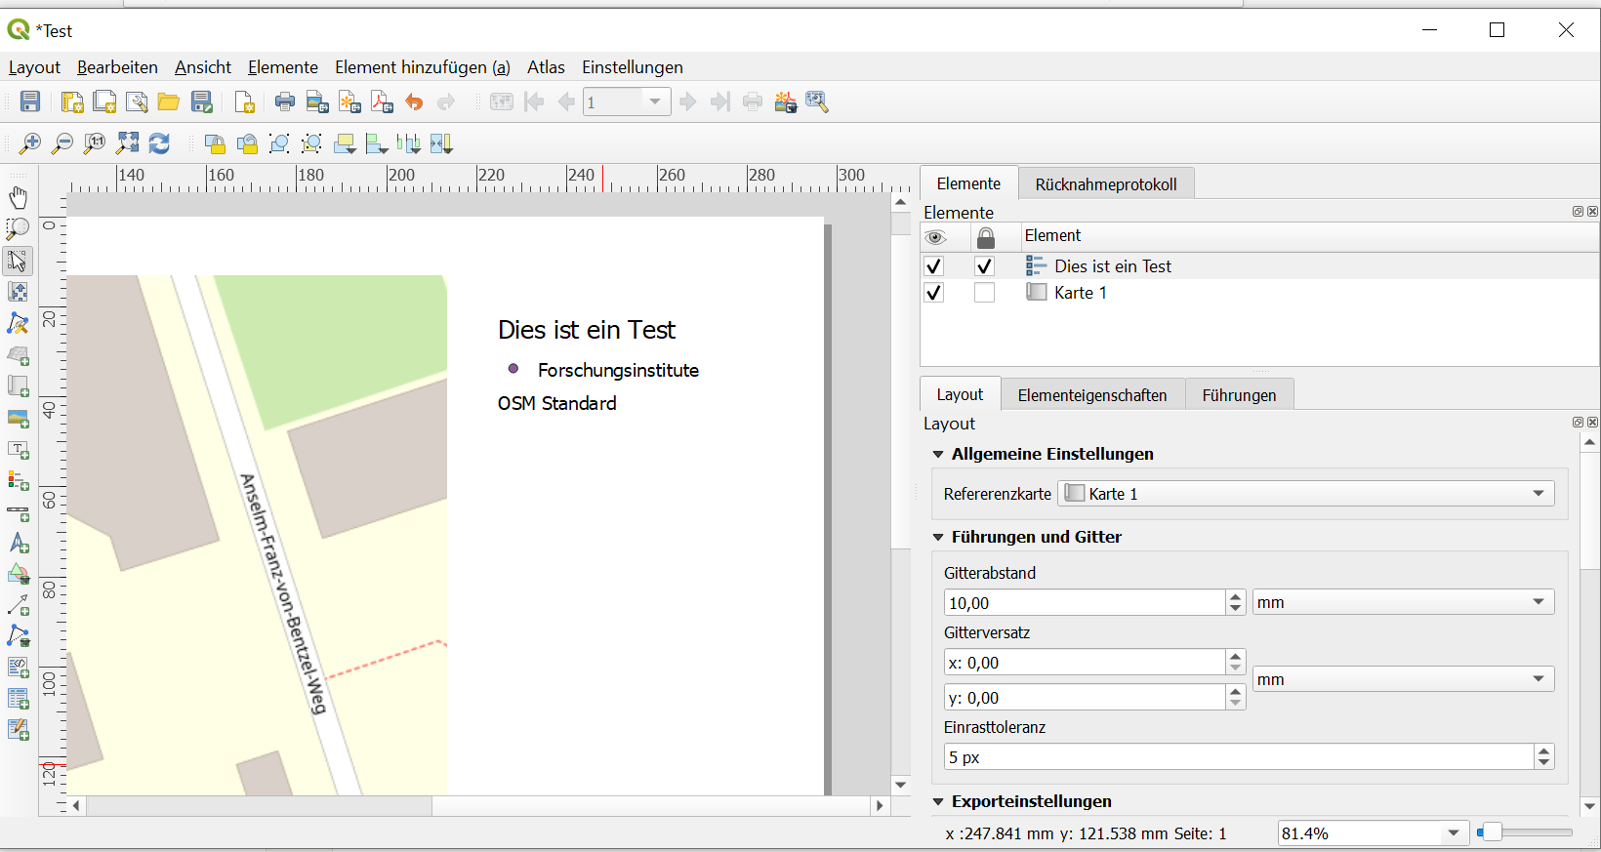
Task: Open the Ansicht menu
Action: 203,67
